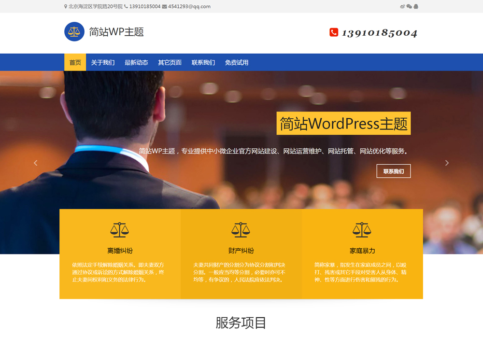This screenshot has height=338, width=483.
Task: Open the envelope icon beside 4541293@qq.com
Action: 166,7
